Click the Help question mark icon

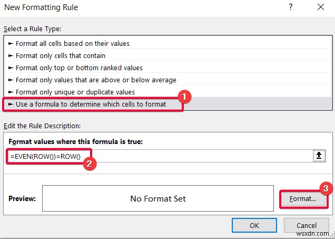290,8
